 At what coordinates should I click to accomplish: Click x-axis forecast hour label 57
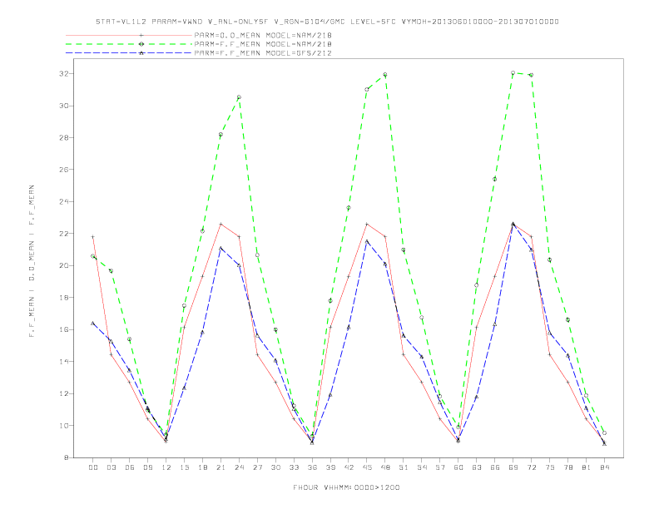440,467
